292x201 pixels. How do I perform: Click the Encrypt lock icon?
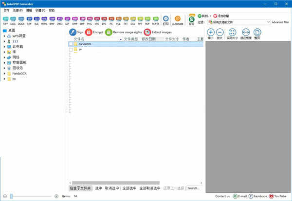point(88,32)
